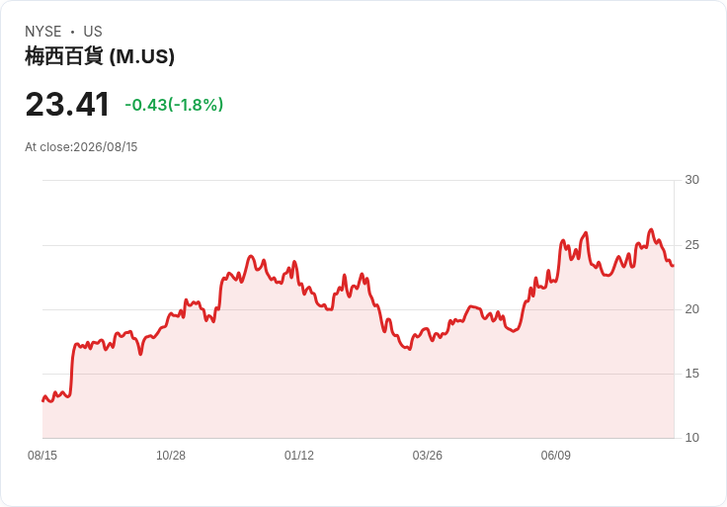The width and height of the screenshot is (727, 507).
Task: Open the 梅西百貨 (M.US) stock title
Action: (100, 56)
